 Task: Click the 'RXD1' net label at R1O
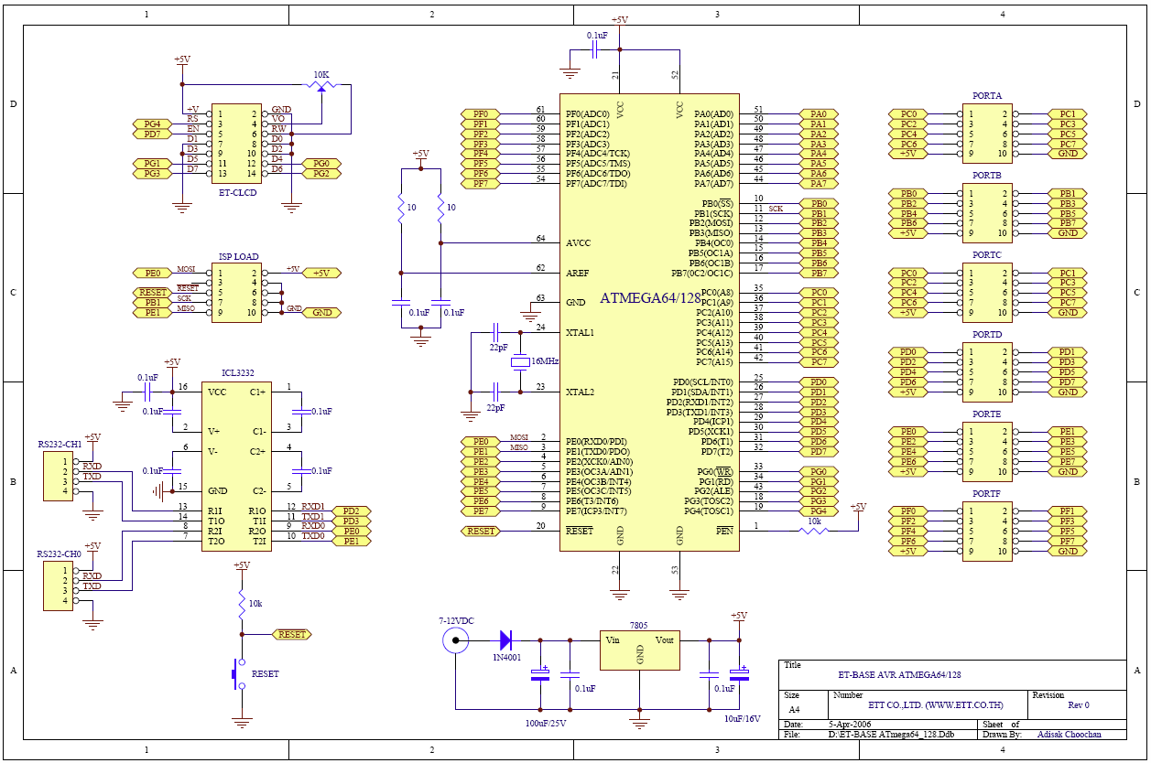pos(313,507)
